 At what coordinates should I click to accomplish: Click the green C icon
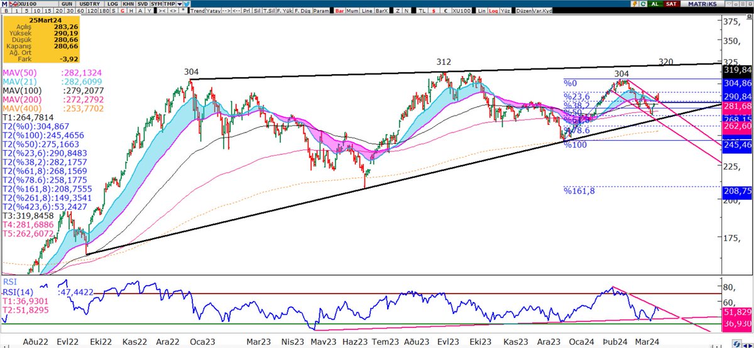[x=643, y=4]
